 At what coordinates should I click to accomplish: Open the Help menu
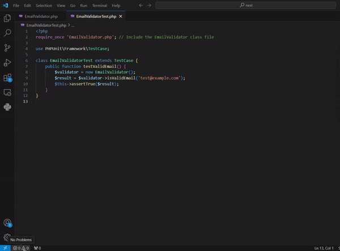(x=116, y=6)
